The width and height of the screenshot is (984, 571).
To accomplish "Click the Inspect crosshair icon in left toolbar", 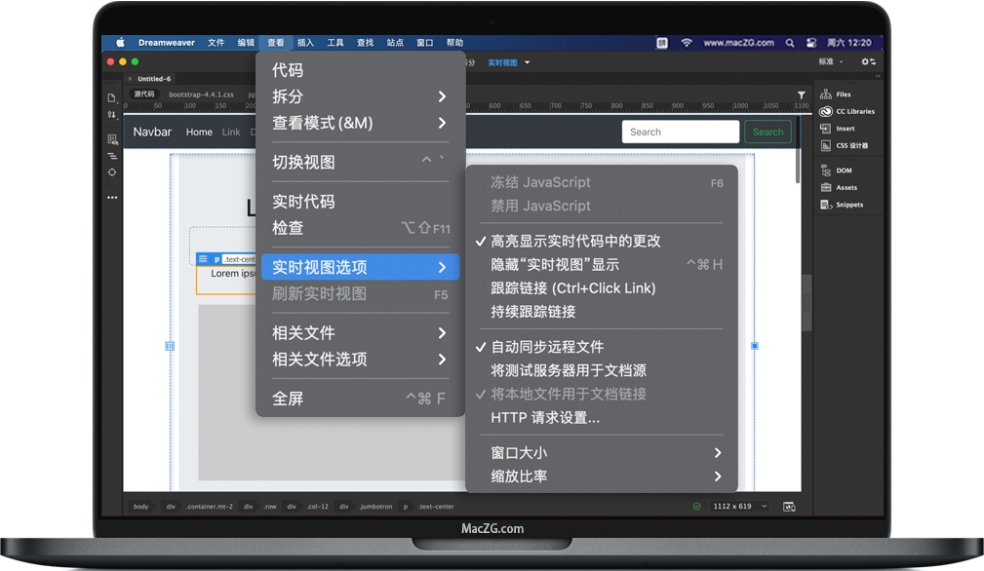I will pyautogui.click(x=112, y=172).
